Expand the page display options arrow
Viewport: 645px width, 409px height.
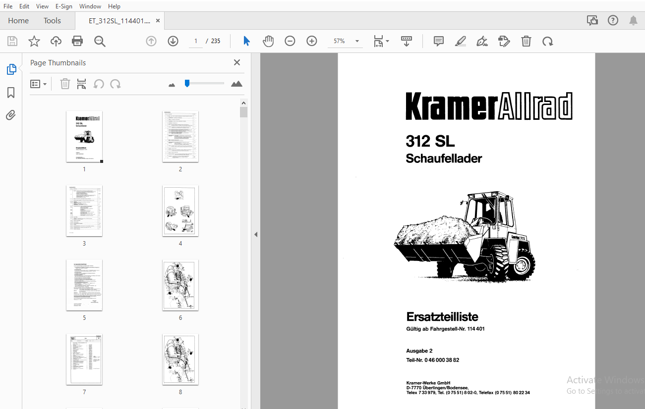click(x=388, y=41)
